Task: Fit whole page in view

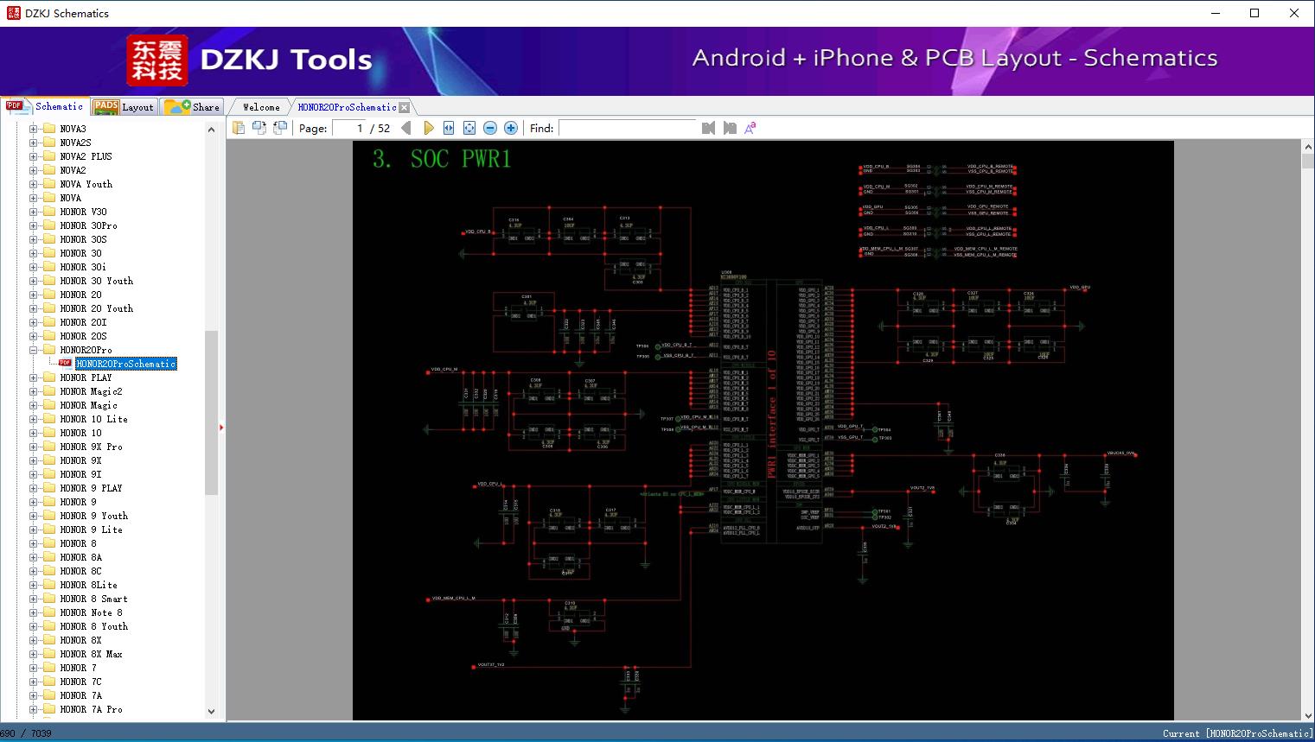Action: point(469,128)
